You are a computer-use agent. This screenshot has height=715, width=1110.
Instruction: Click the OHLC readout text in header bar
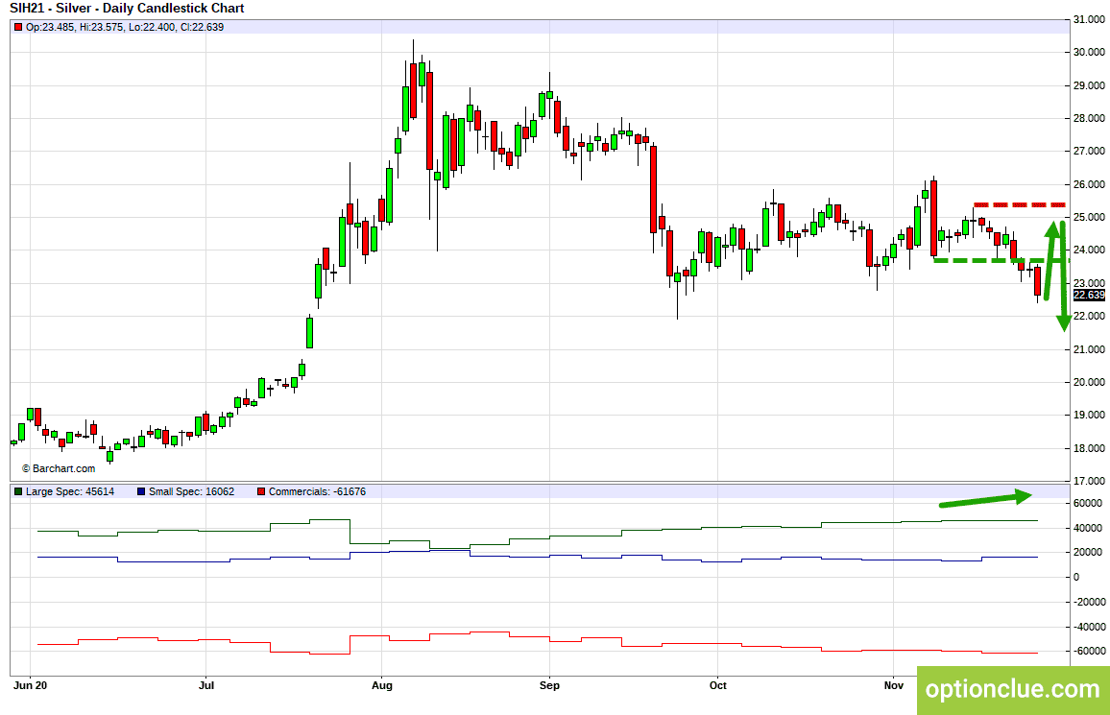125,27
